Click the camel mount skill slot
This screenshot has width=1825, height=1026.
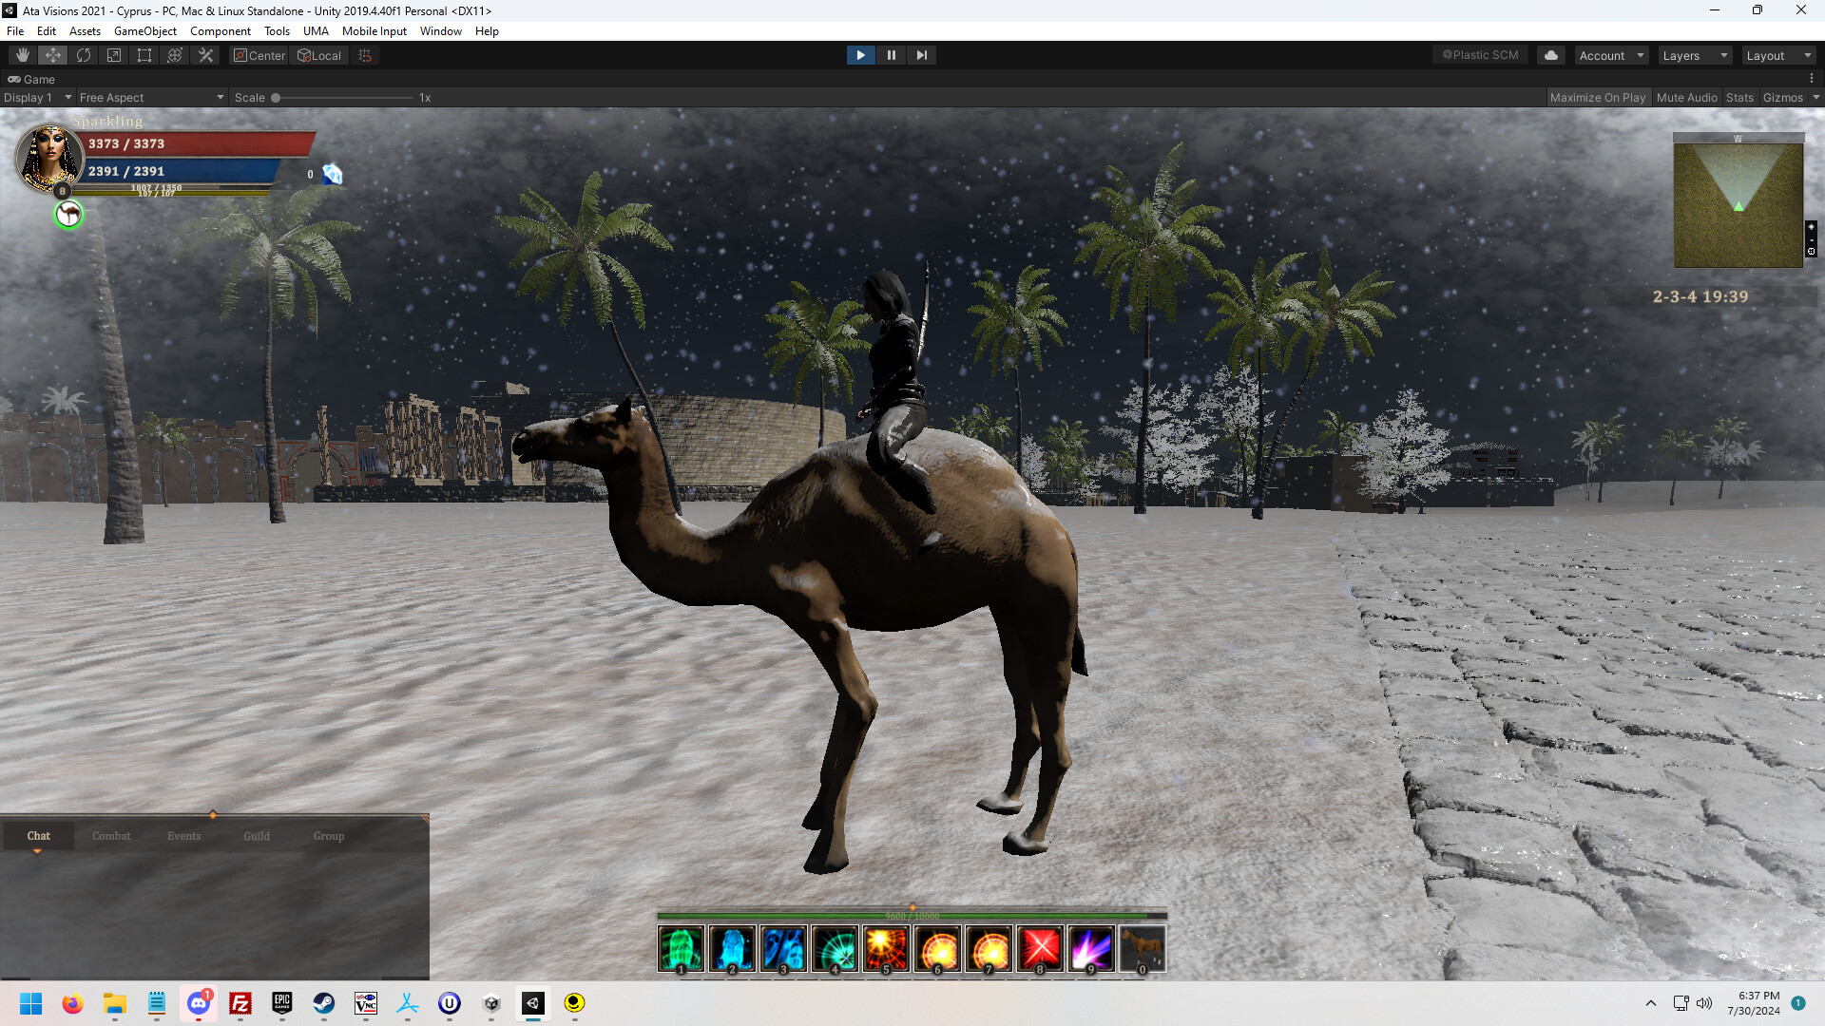1142,948
